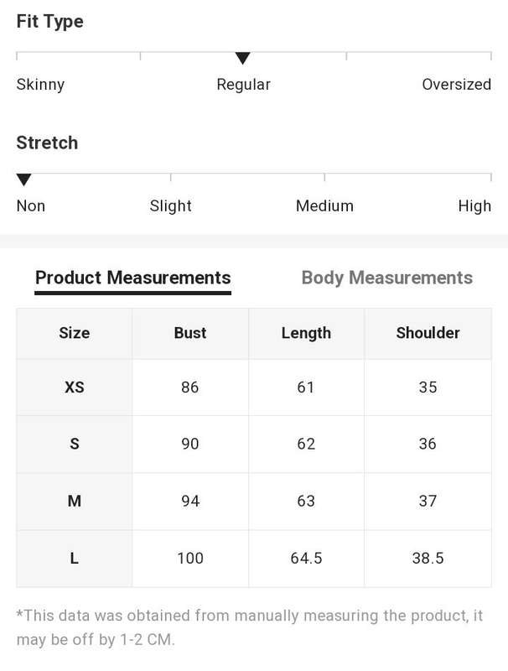The width and height of the screenshot is (508, 671).
Task: Select the Skinny fit label
Action: pos(40,85)
